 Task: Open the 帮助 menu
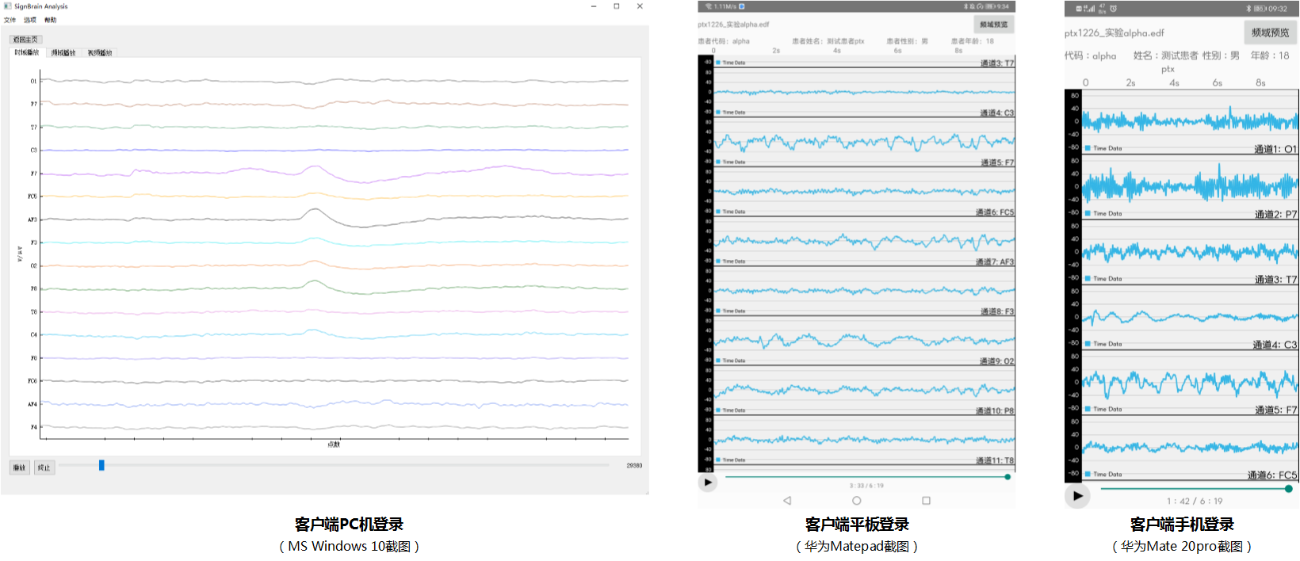click(x=50, y=20)
